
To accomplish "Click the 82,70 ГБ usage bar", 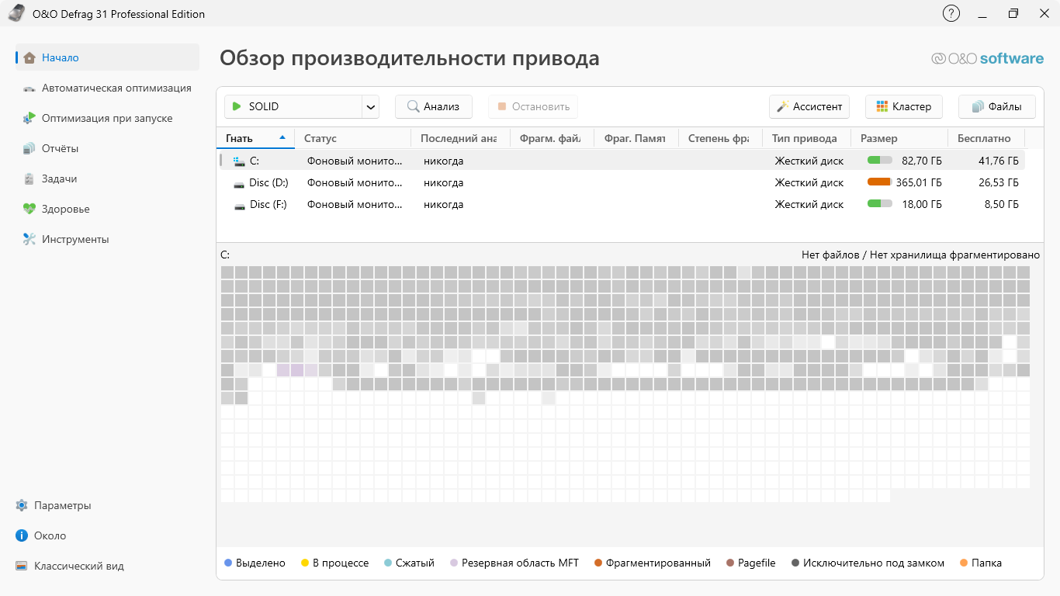I will [880, 160].
